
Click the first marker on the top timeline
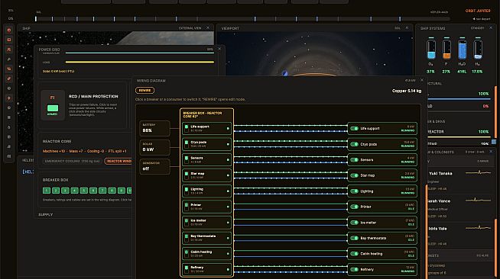36,19
